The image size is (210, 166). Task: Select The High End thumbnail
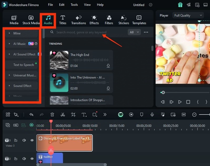coord(59,60)
